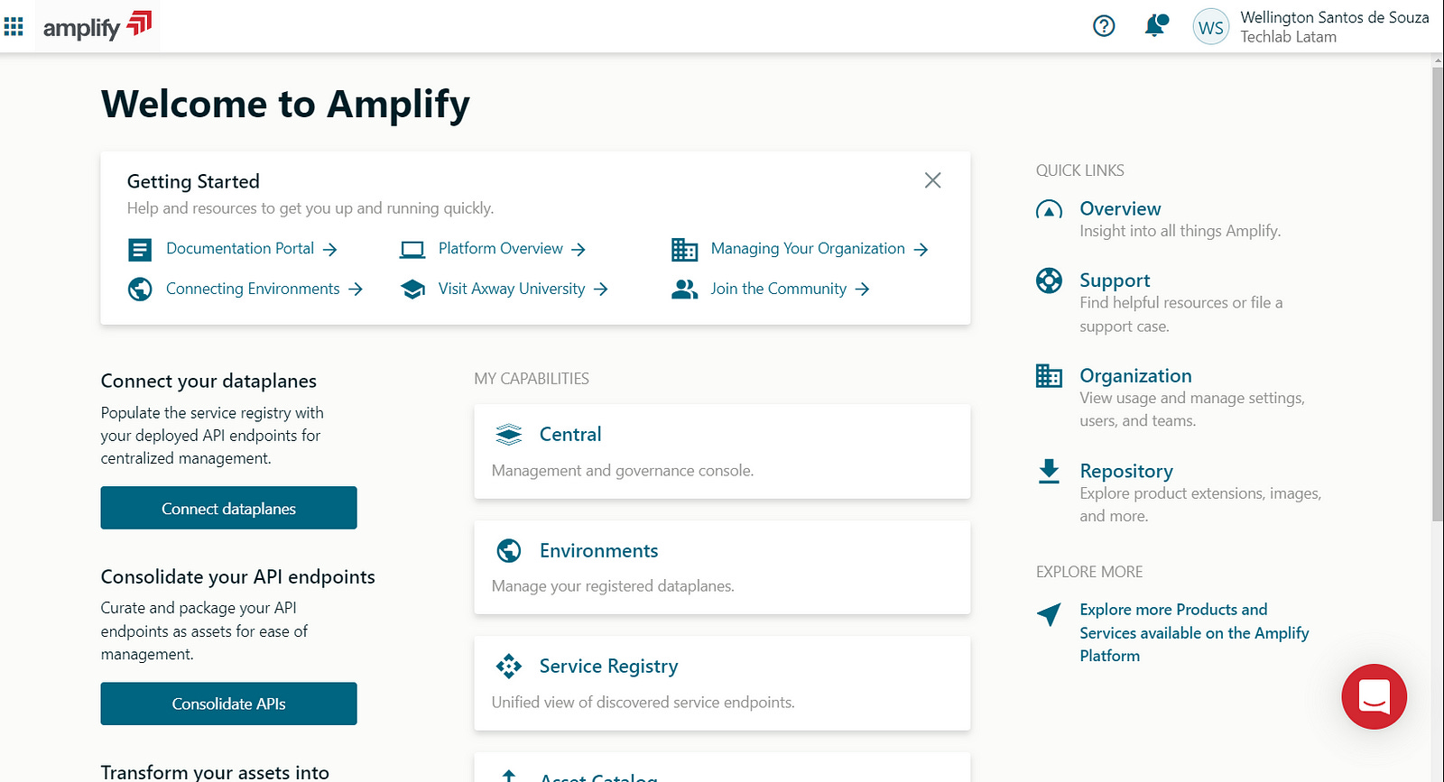Open the Repository quick link
Image resolution: width=1444 pixels, height=782 pixels.
pos(1126,471)
